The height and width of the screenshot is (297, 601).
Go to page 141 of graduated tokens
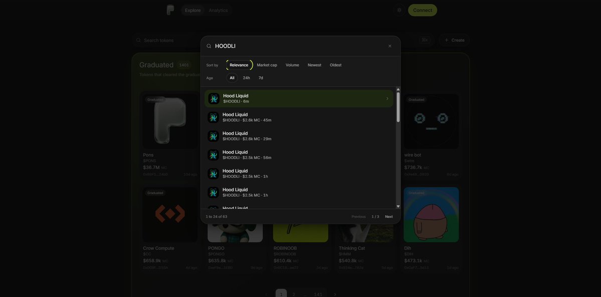coord(318,294)
